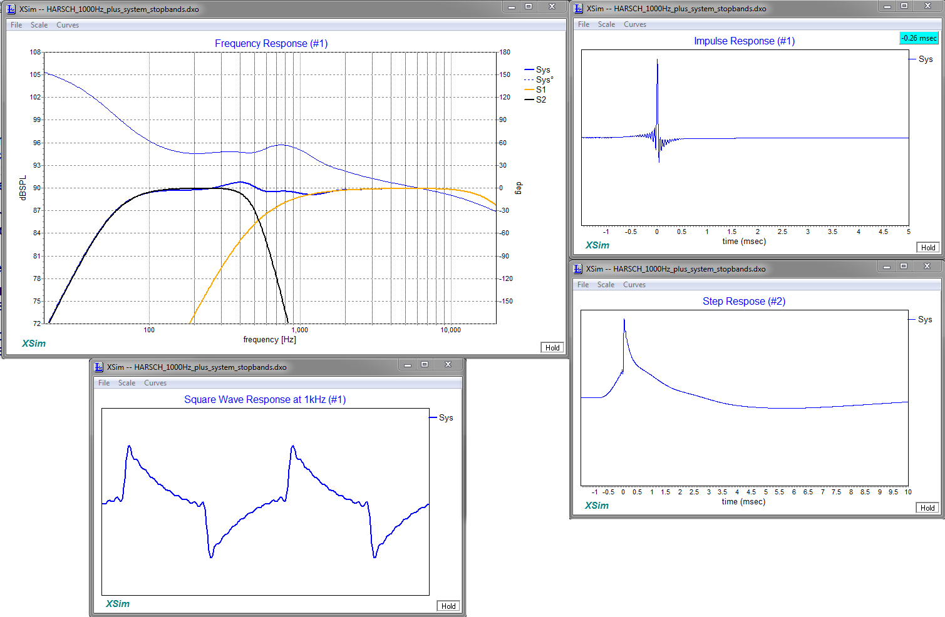The width and height of the screenshot is (945, 617).
Task: Click S2 black legend entry
Action: click(535, 100)
